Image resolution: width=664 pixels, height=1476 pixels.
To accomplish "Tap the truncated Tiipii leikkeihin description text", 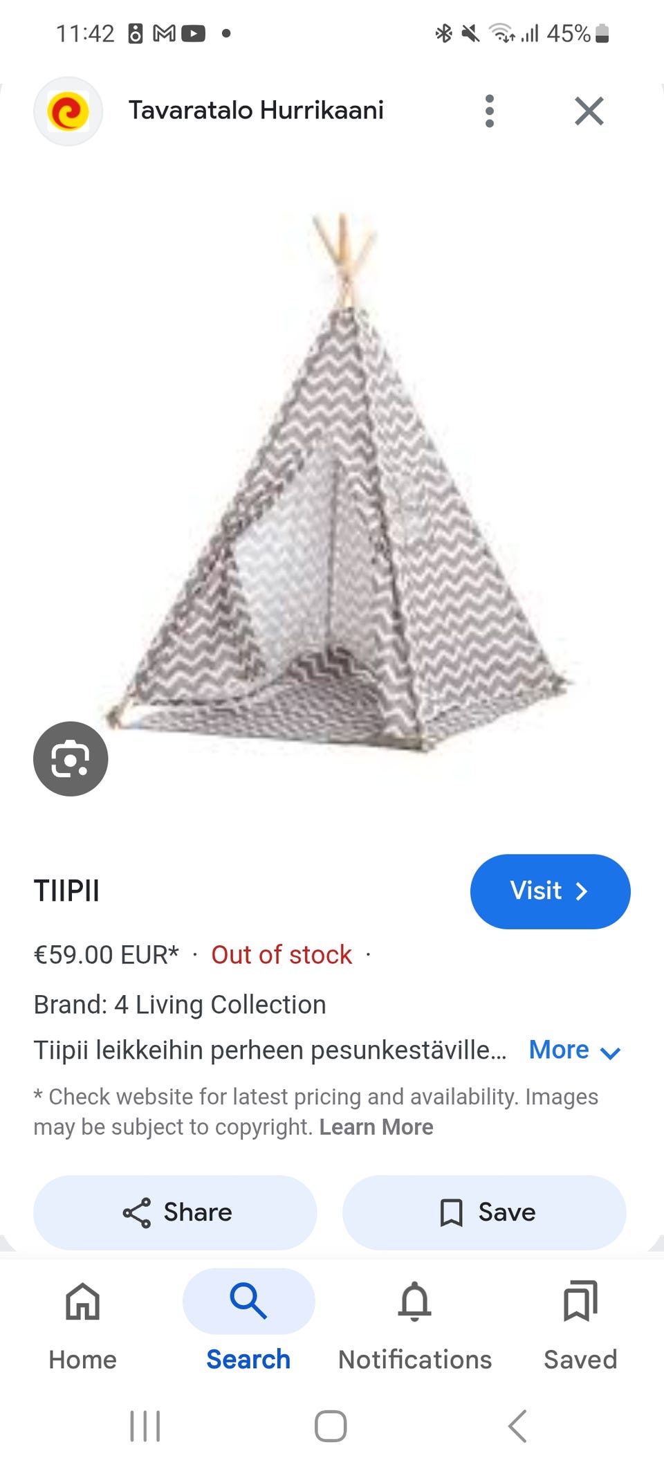I will pos(270,1050).
